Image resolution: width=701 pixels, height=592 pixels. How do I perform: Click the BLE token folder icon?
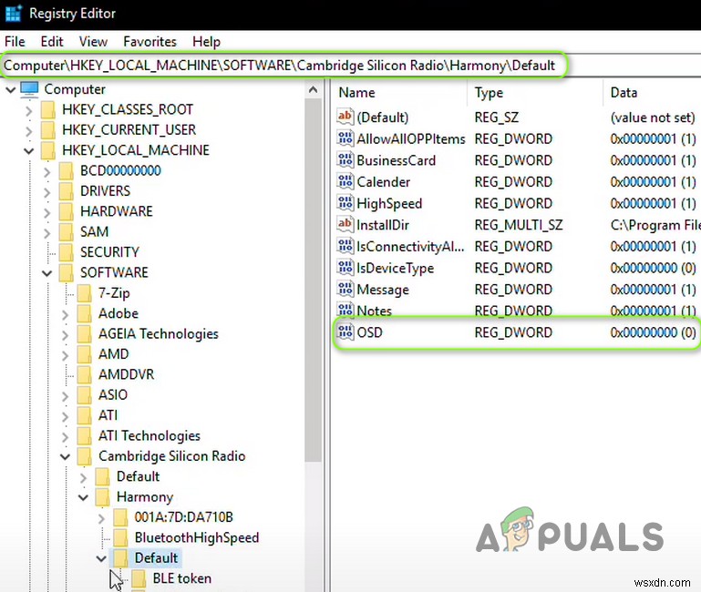tap(139, 578)
